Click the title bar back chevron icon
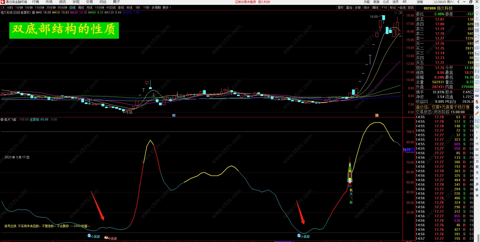Viewport: 480px width, 242px height. [458, 2]
